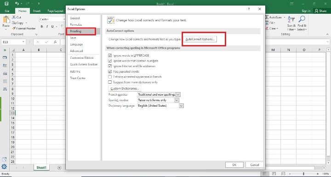Enable Suggest from main dictionary only

(x=110, y=82)
